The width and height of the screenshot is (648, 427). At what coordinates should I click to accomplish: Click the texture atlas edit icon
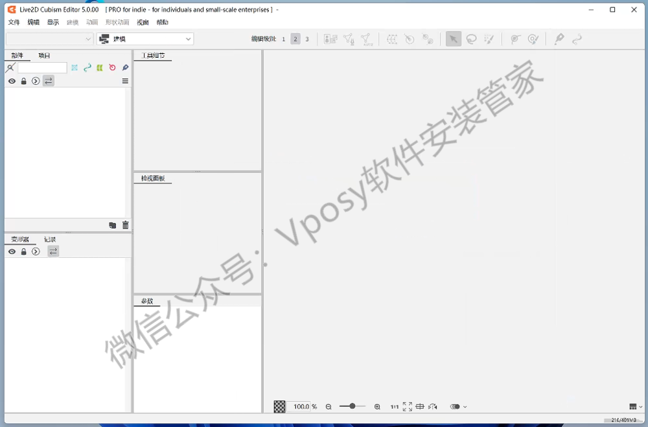click(330, 40)
